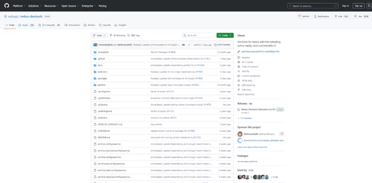This screenshot has width=372, height=183.
Task: Click the Fork button
Action: pyautogui.click(x=341, y=16)
